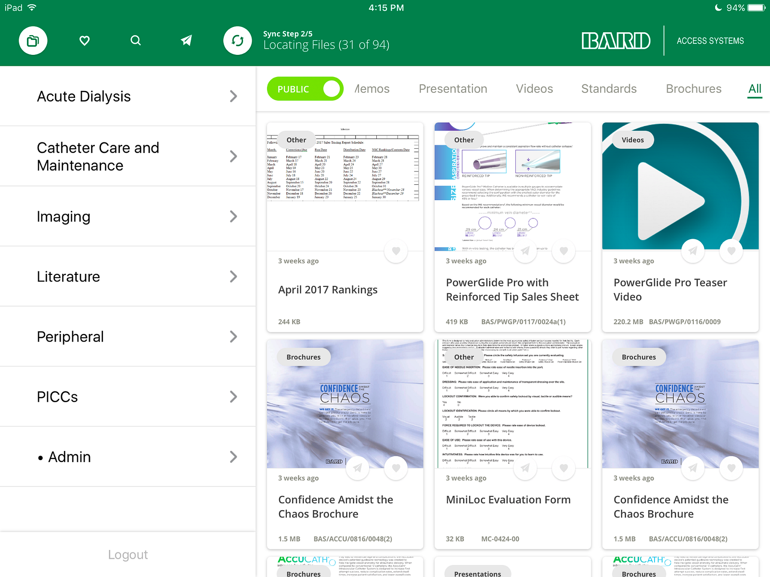Click the 220.2 MB file size
The height and width of the screenshot is (577, 770).
[x=628, y=322]
